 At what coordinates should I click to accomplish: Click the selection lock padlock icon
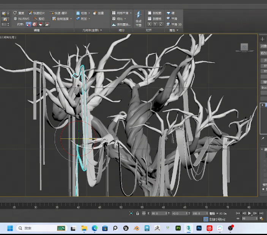point(137,213)
